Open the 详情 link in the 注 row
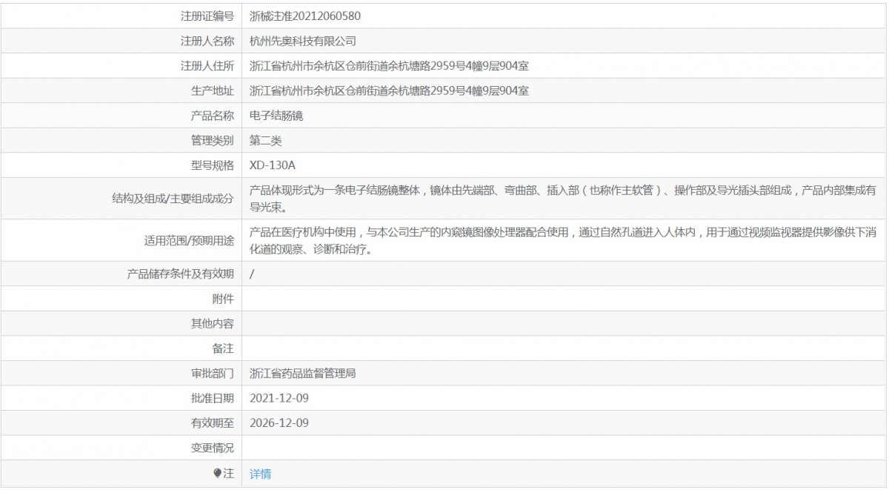The image size is (889, 490). pos(260,474)
